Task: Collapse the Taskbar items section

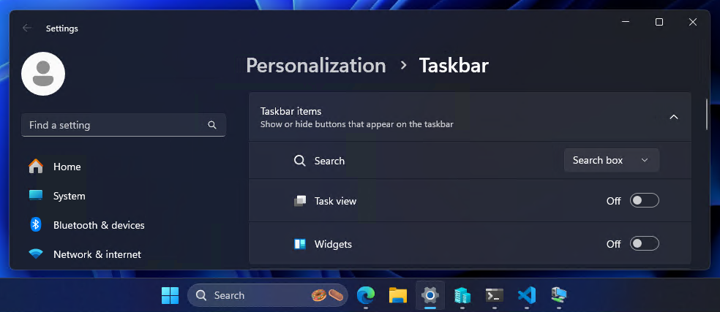Action: tap(674, 117)
